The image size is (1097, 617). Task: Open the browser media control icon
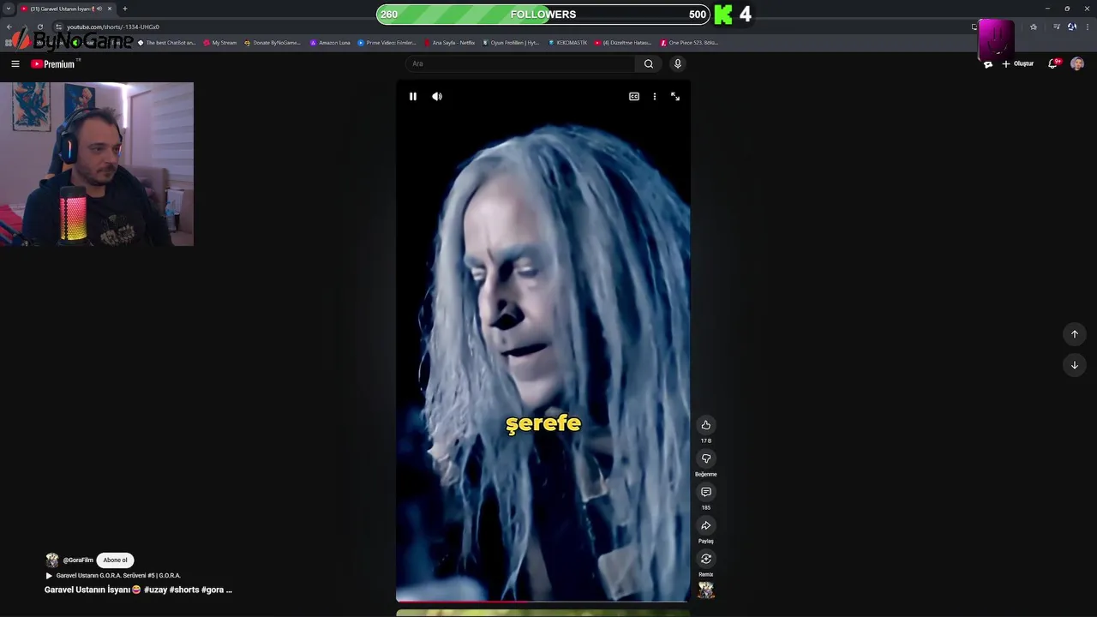click(x=1056, y=27)
